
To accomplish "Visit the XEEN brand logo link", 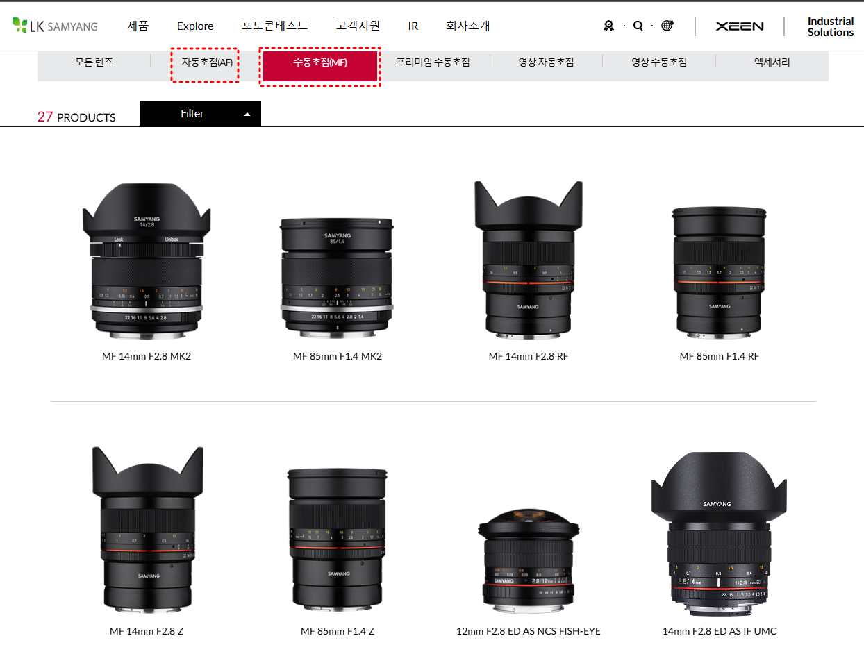I will [x=740, y=26].
